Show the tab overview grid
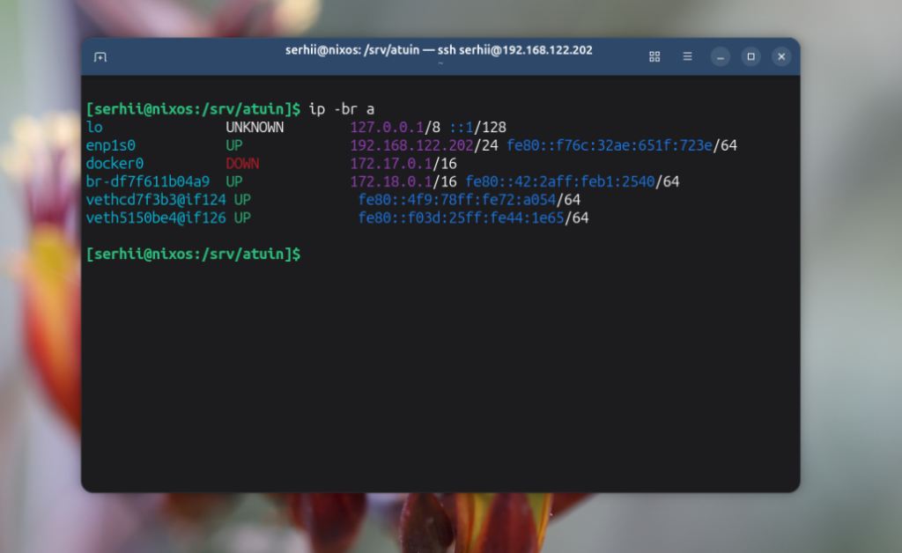The width and height of the screenshot is (902, 553). (x=654, y=56)
